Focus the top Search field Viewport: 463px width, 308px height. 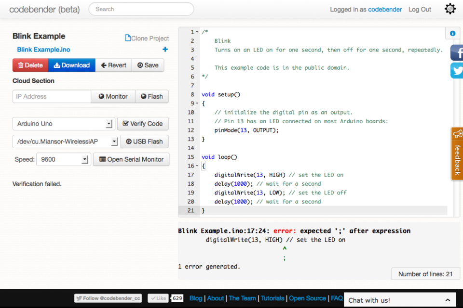tap(141, 9)
